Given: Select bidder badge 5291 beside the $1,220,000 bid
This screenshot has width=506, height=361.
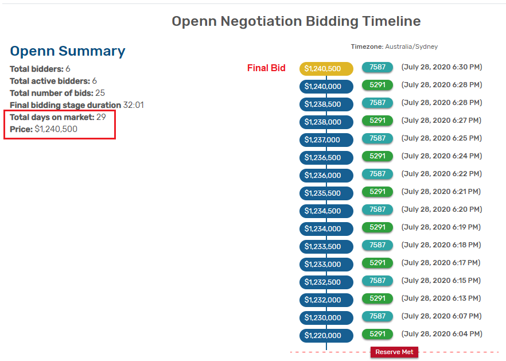Looking at the screenshot, I should [x=377, y=334].
